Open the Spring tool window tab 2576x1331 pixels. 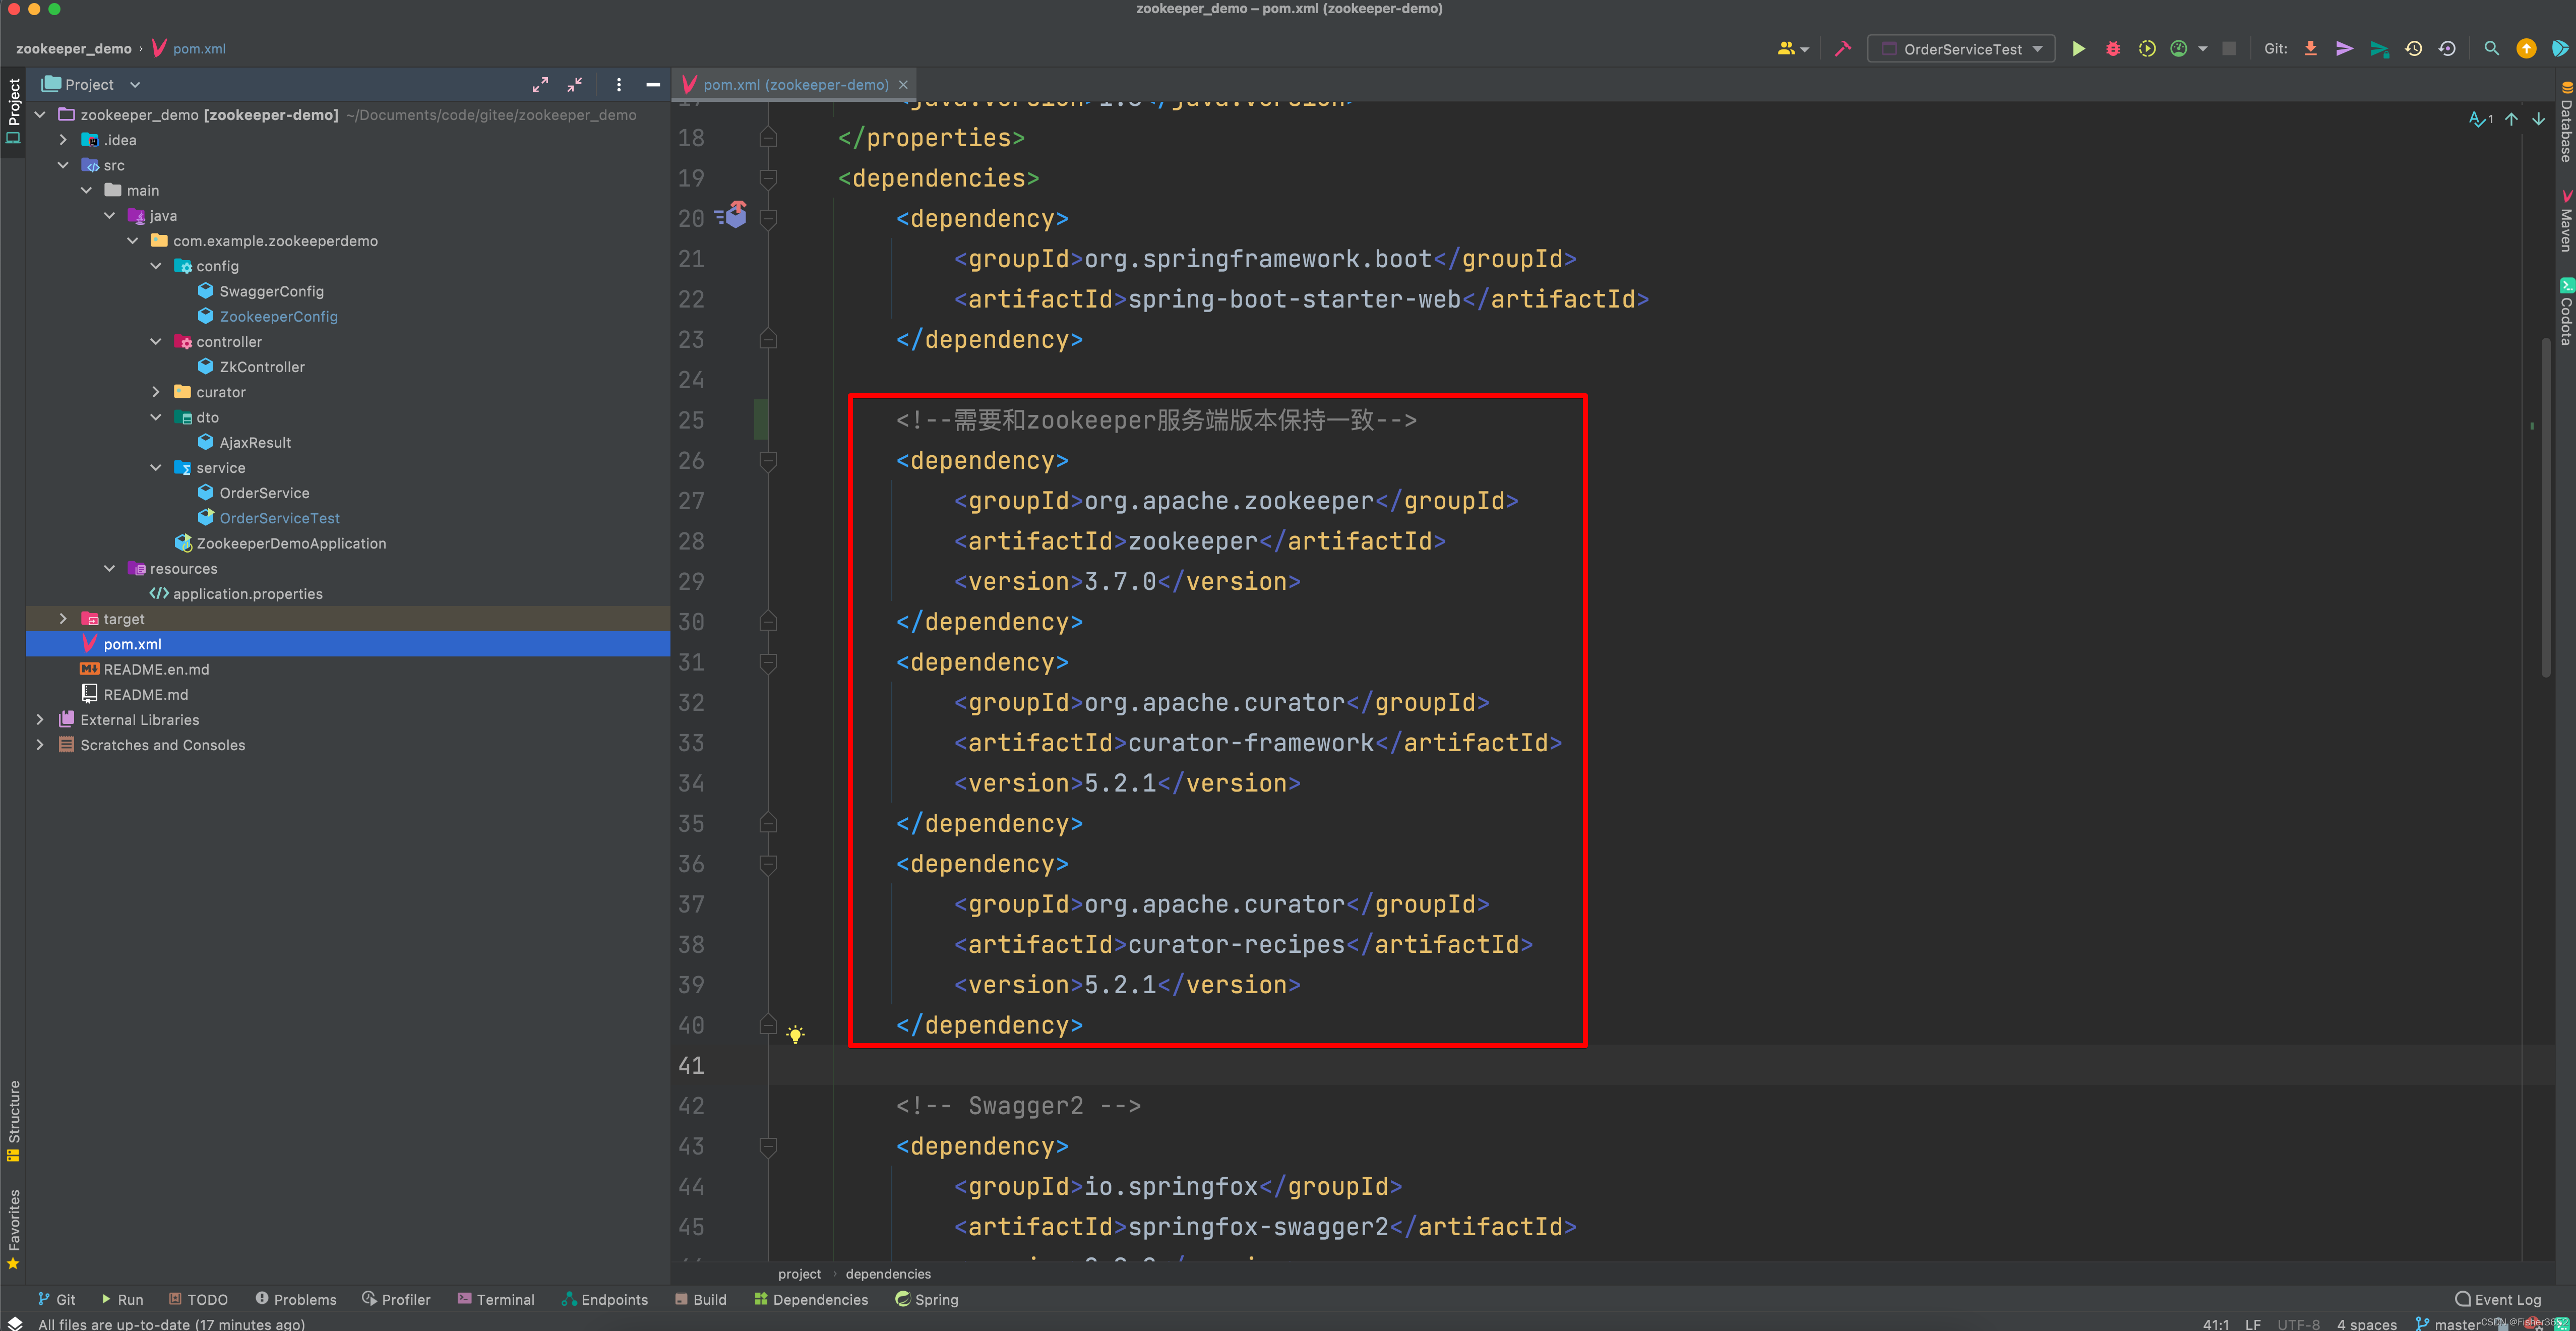927,1299
